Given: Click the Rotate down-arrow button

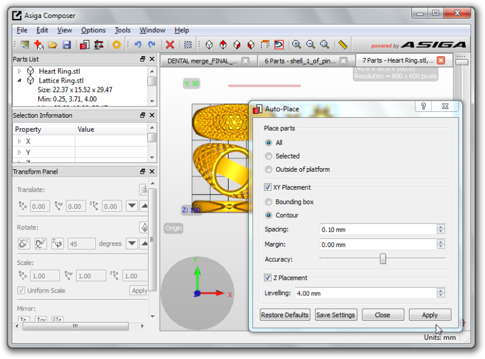Looking at the screenshot, I should point(132,244).
